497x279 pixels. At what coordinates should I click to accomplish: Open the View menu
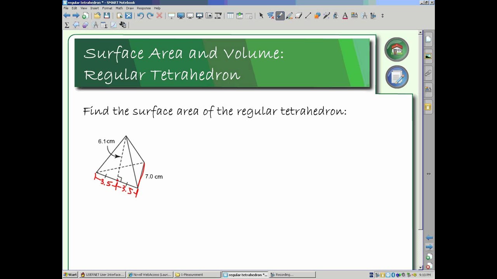83,8
